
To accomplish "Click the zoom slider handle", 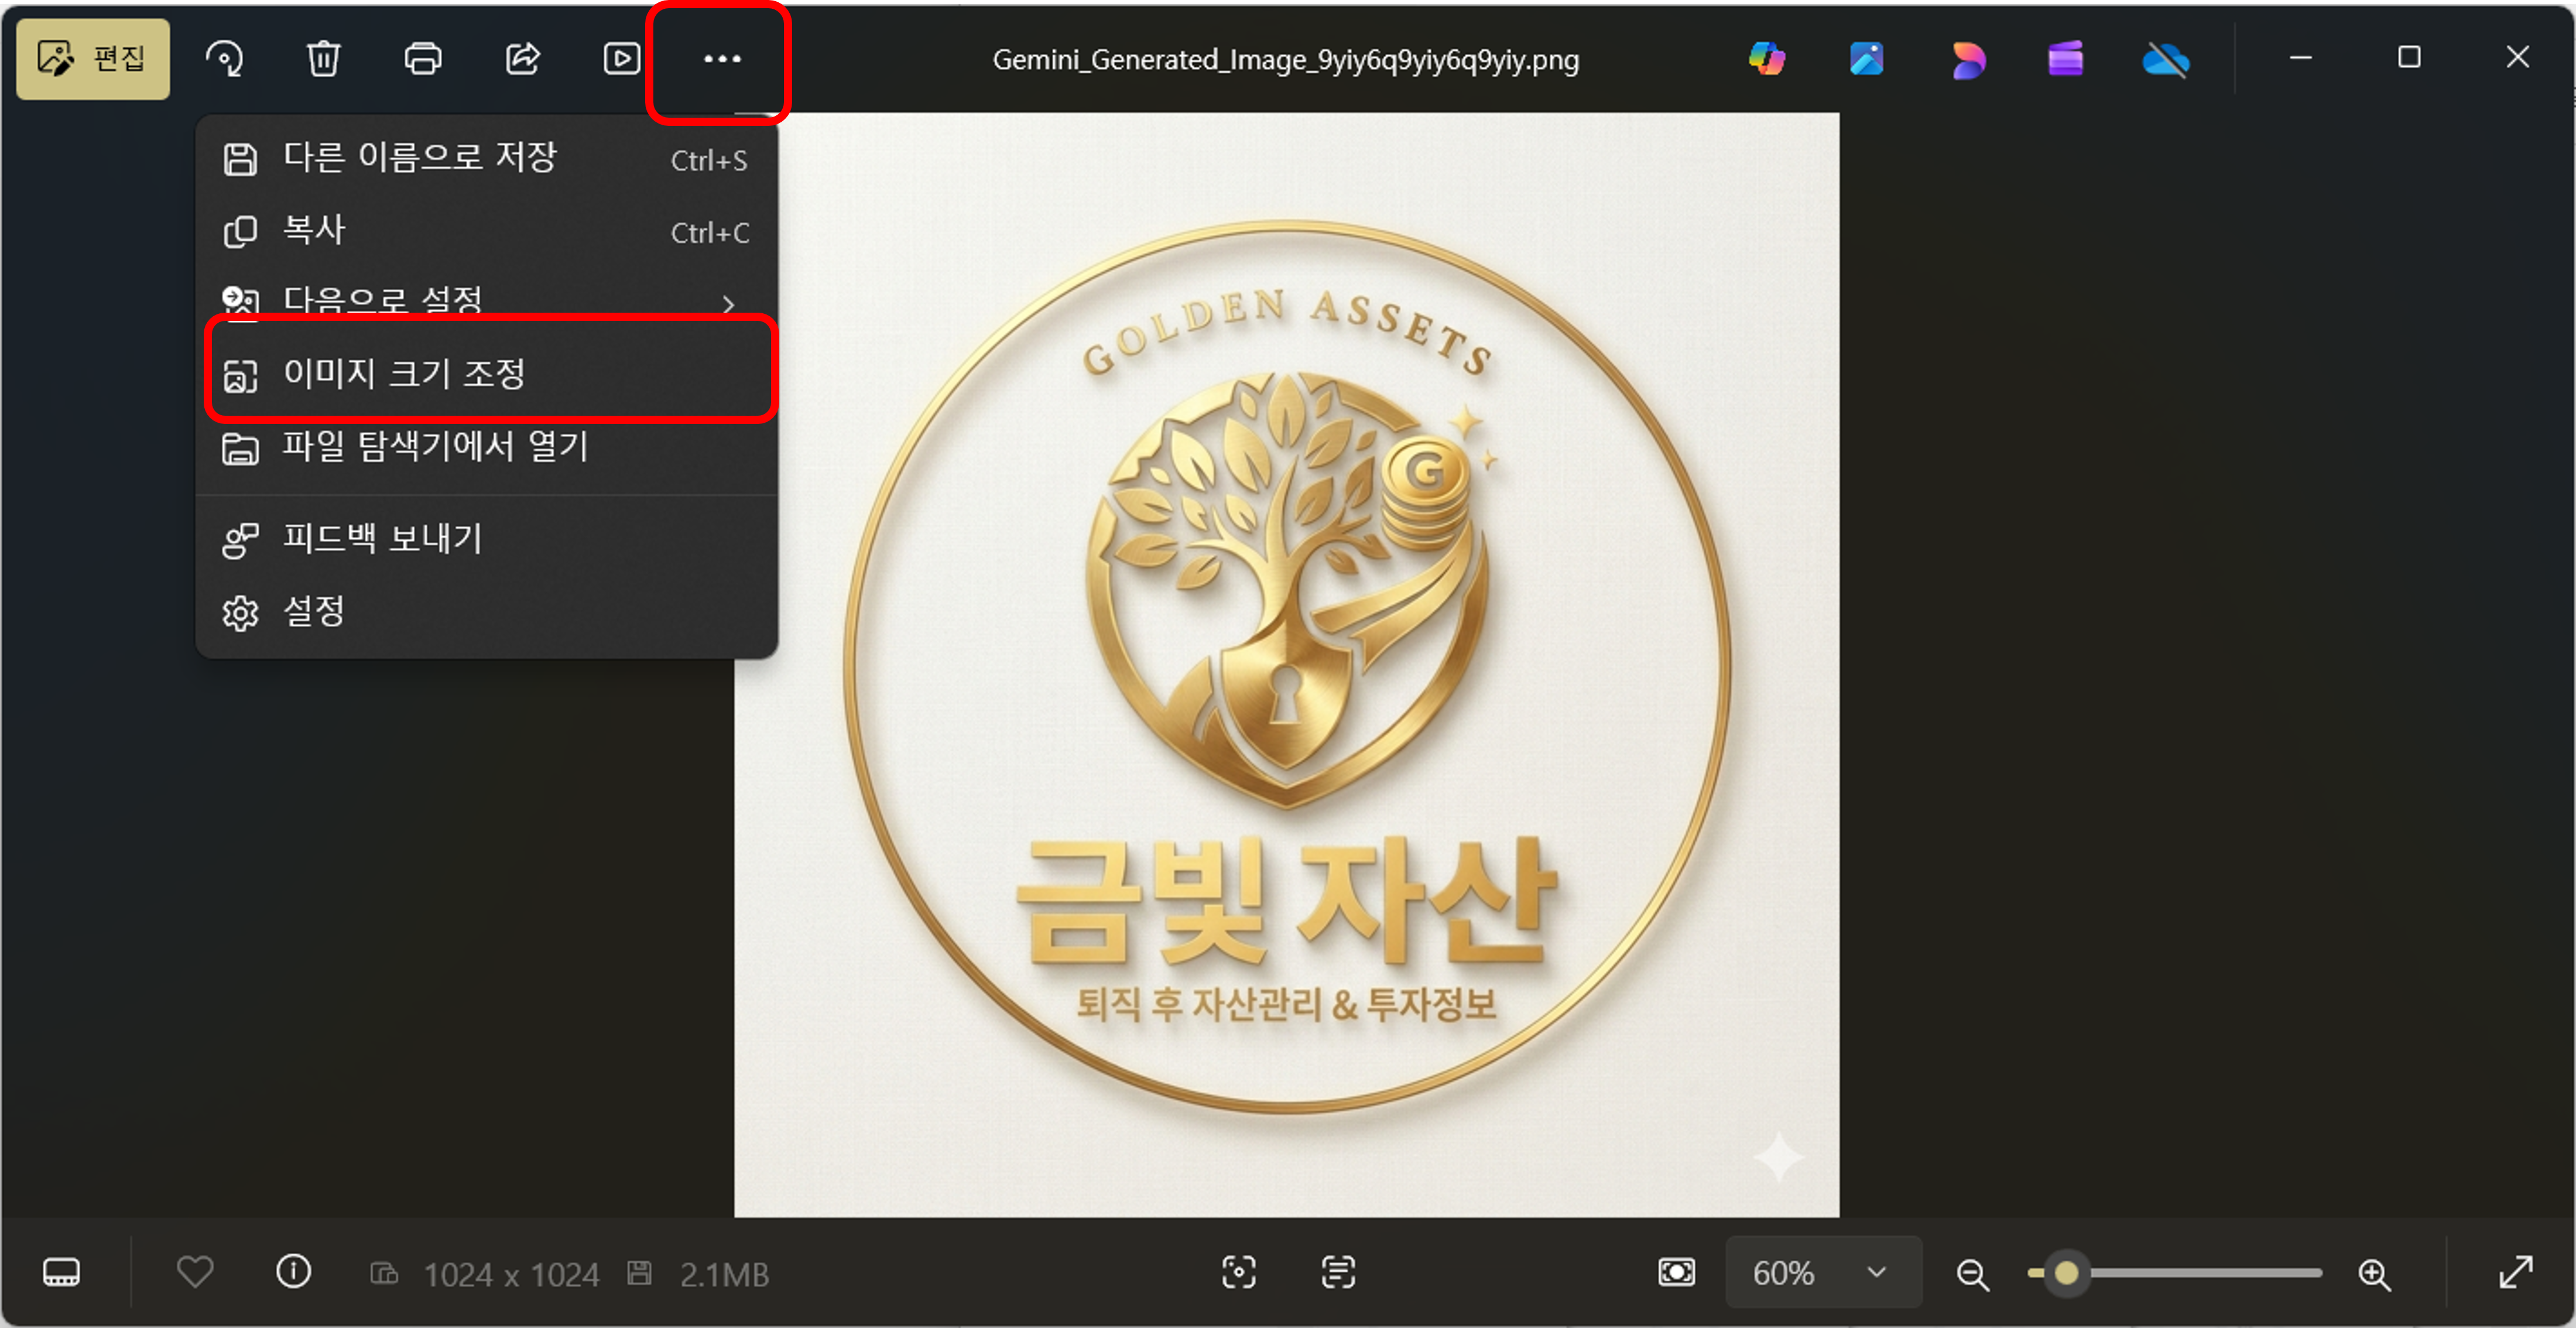I will 2066,1272.
